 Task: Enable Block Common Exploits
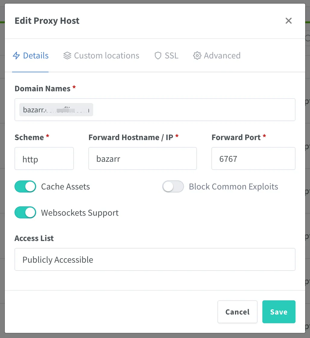coord(173,186)
